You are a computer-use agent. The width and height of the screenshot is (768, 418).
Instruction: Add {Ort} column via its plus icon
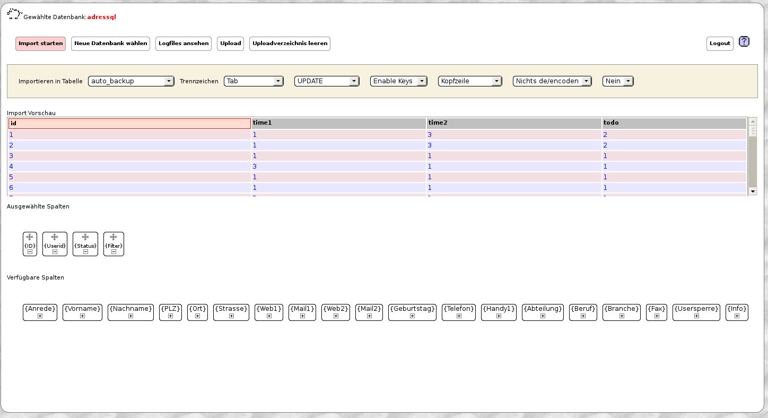(197, 316)
